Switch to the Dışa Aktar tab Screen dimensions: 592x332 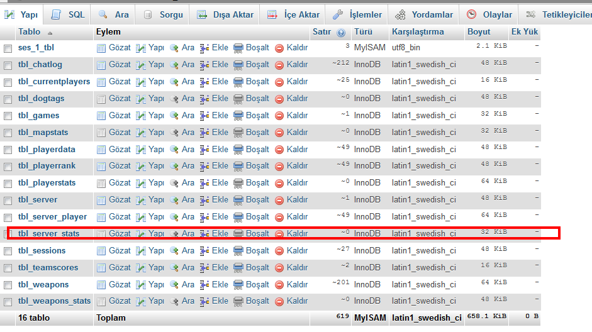pos(225,14)
